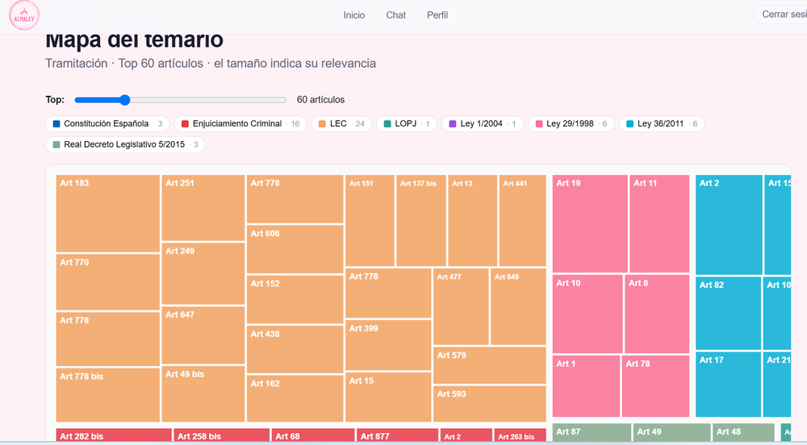Select the Art 49 bis treemap tile
The image size is (807, 445).
[x=203, y=393]
